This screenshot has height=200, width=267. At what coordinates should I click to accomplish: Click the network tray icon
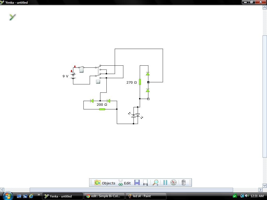tap(242, 196)
